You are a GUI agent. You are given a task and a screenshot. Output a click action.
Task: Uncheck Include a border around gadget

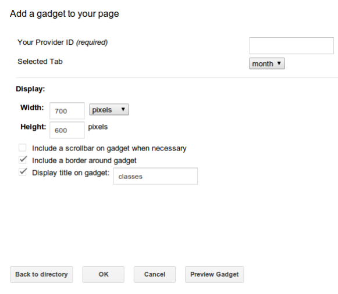pos(23,160)
